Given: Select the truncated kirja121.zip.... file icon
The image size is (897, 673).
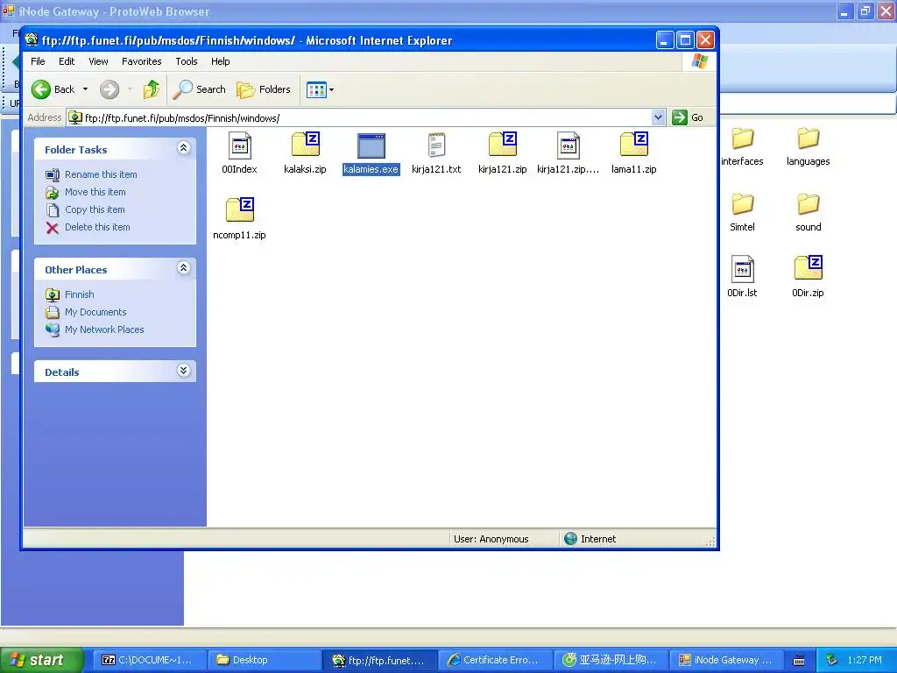Looking at the screenshot, I should pos(568,146).
